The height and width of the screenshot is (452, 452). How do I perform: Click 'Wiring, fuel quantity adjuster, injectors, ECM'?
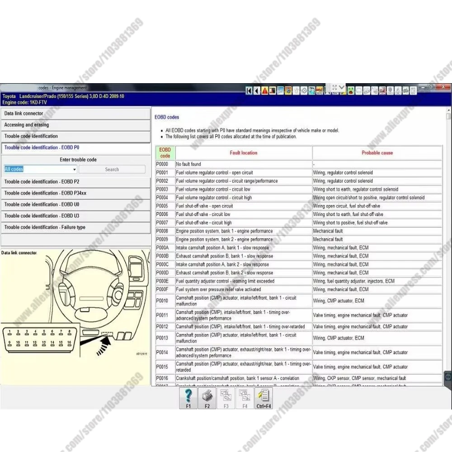(x=354, y=281)
